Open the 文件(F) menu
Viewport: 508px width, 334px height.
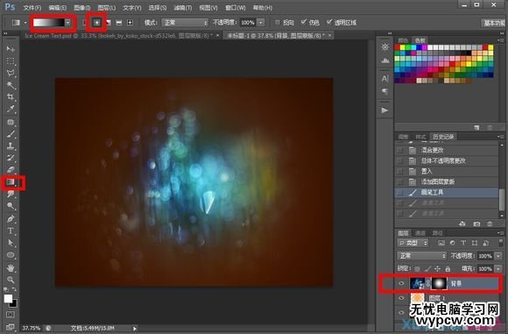[x=32, y=8]
